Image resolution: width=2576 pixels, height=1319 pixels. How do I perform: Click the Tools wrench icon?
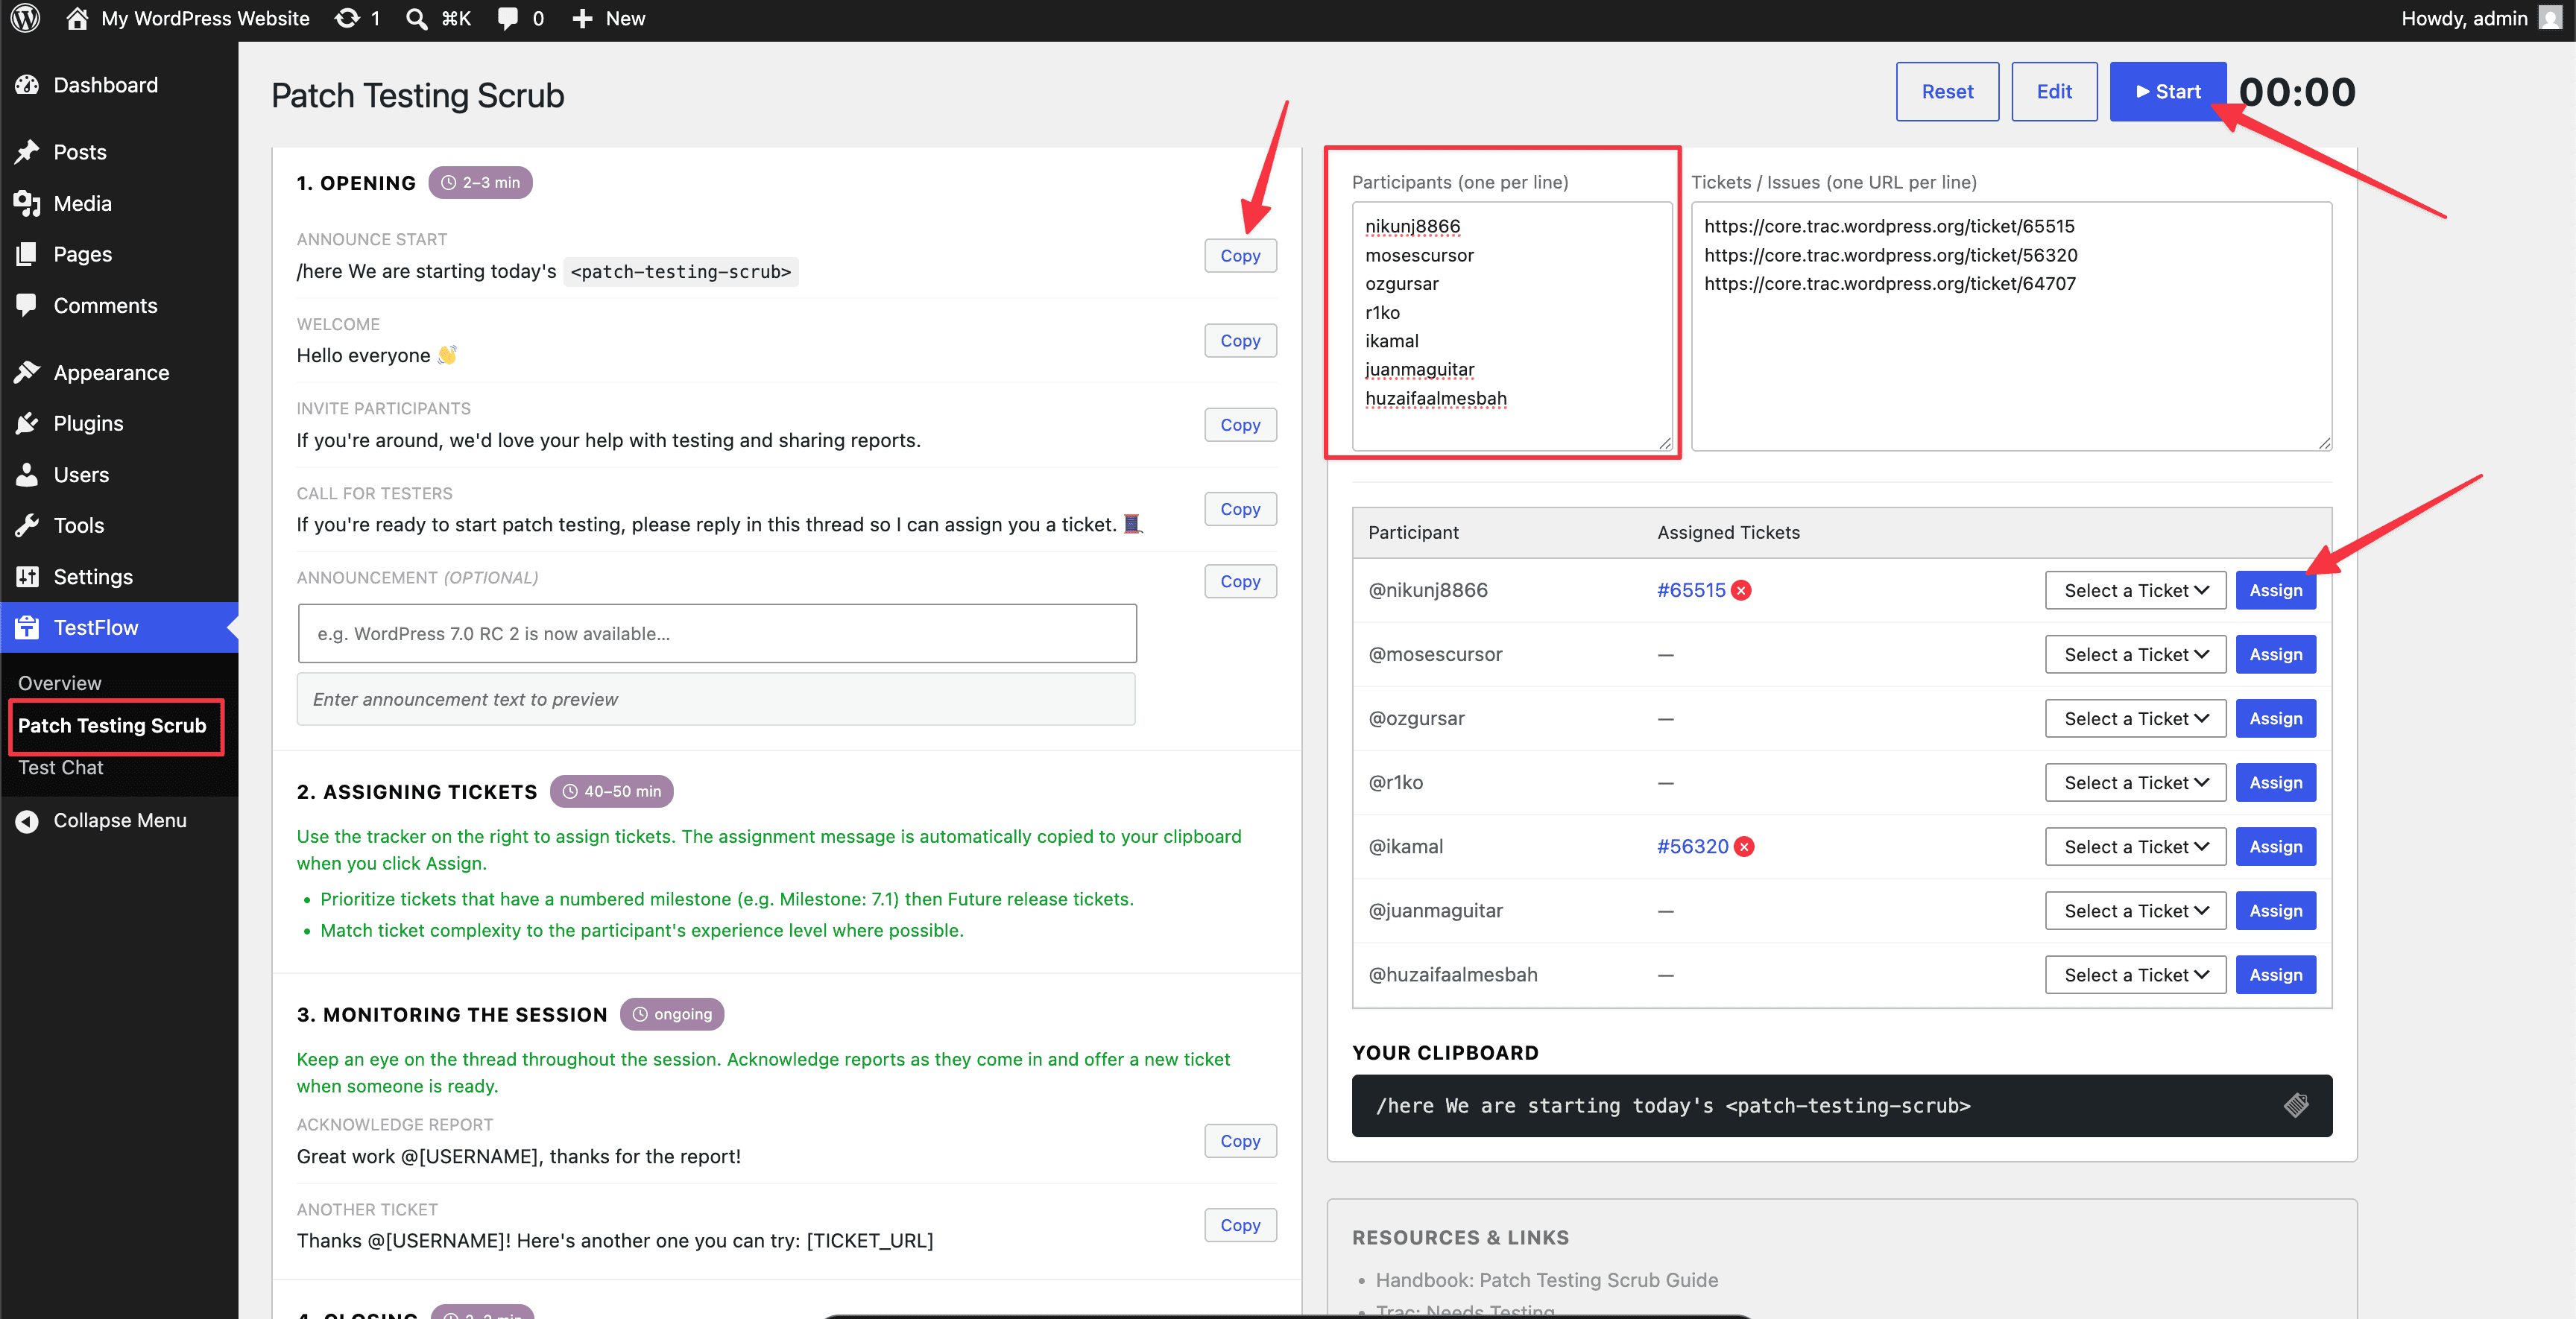pyautogui.click(x=27, y=525)
